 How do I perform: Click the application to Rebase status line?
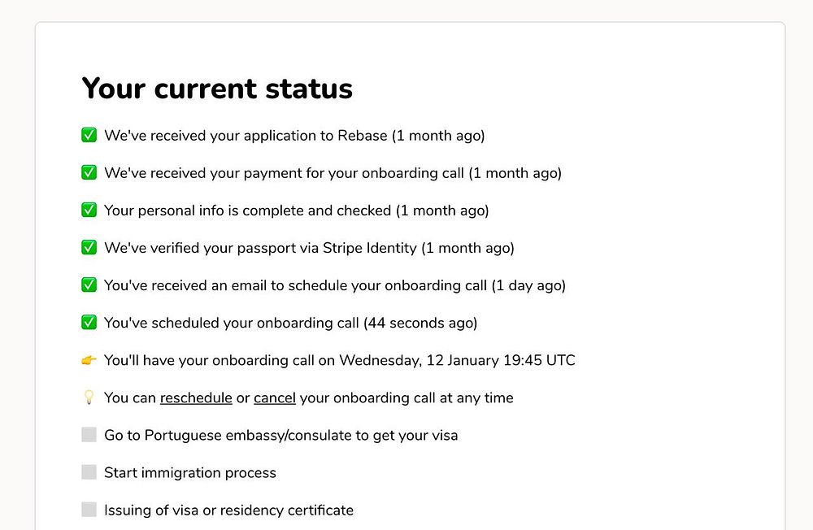pos(294,136)
